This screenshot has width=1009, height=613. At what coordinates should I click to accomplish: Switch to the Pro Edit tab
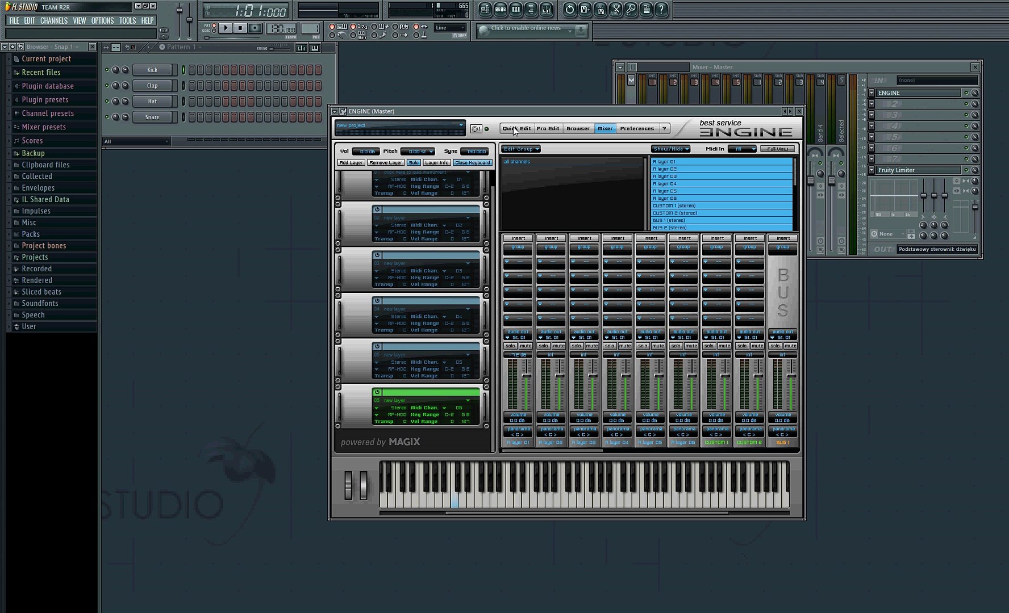(548, 129)
